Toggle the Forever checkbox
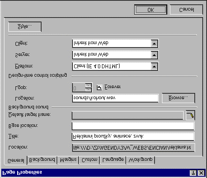The width and height of the screenshot is (207, 178). 99,87
